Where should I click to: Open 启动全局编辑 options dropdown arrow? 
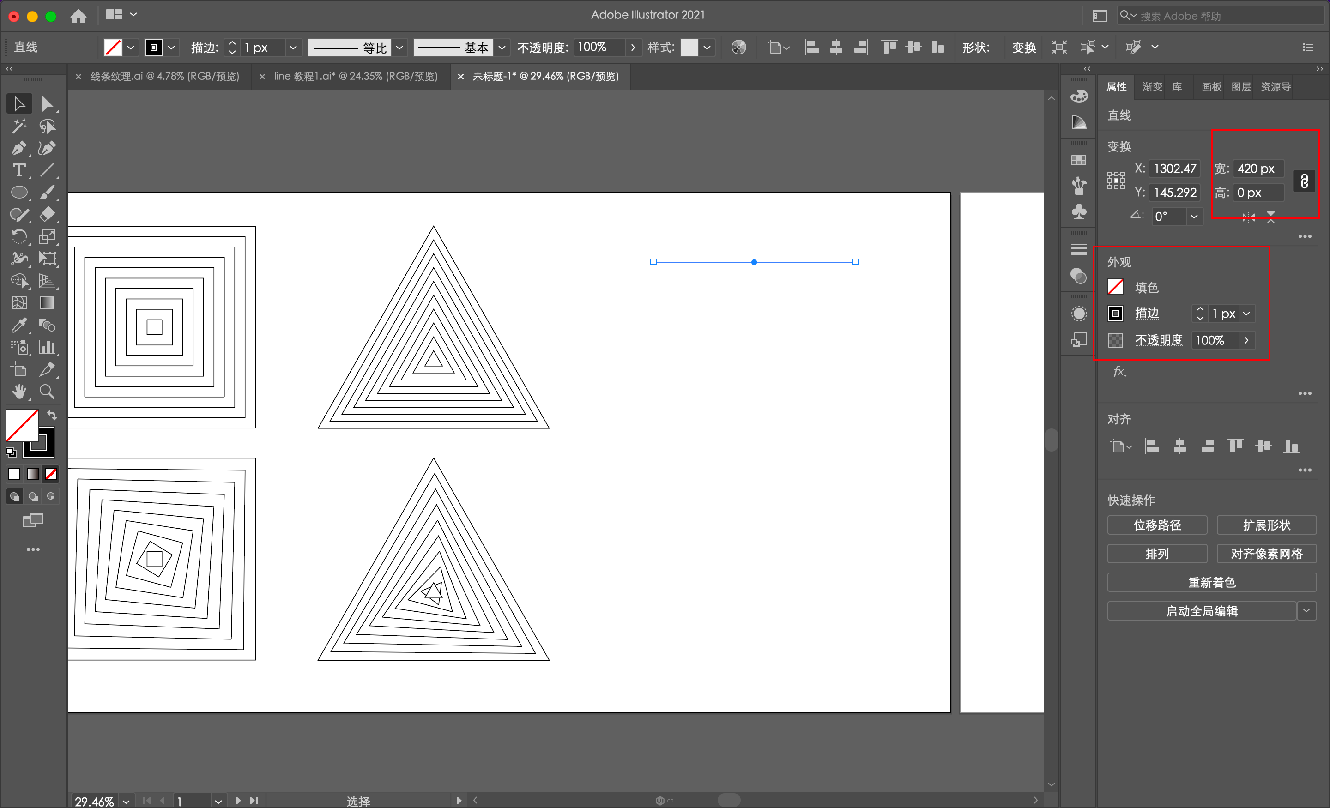click(x=1306, y=611)
